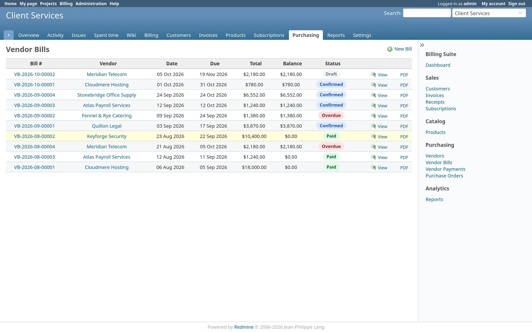Open Receipts link in Sales sidebar
Screen dimensions: 532x332
(435, 102)
